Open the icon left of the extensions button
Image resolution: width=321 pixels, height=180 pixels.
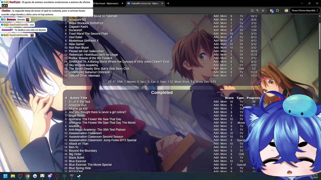pos(271,10)
